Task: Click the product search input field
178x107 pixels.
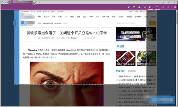Action: [x=132, y=23]
